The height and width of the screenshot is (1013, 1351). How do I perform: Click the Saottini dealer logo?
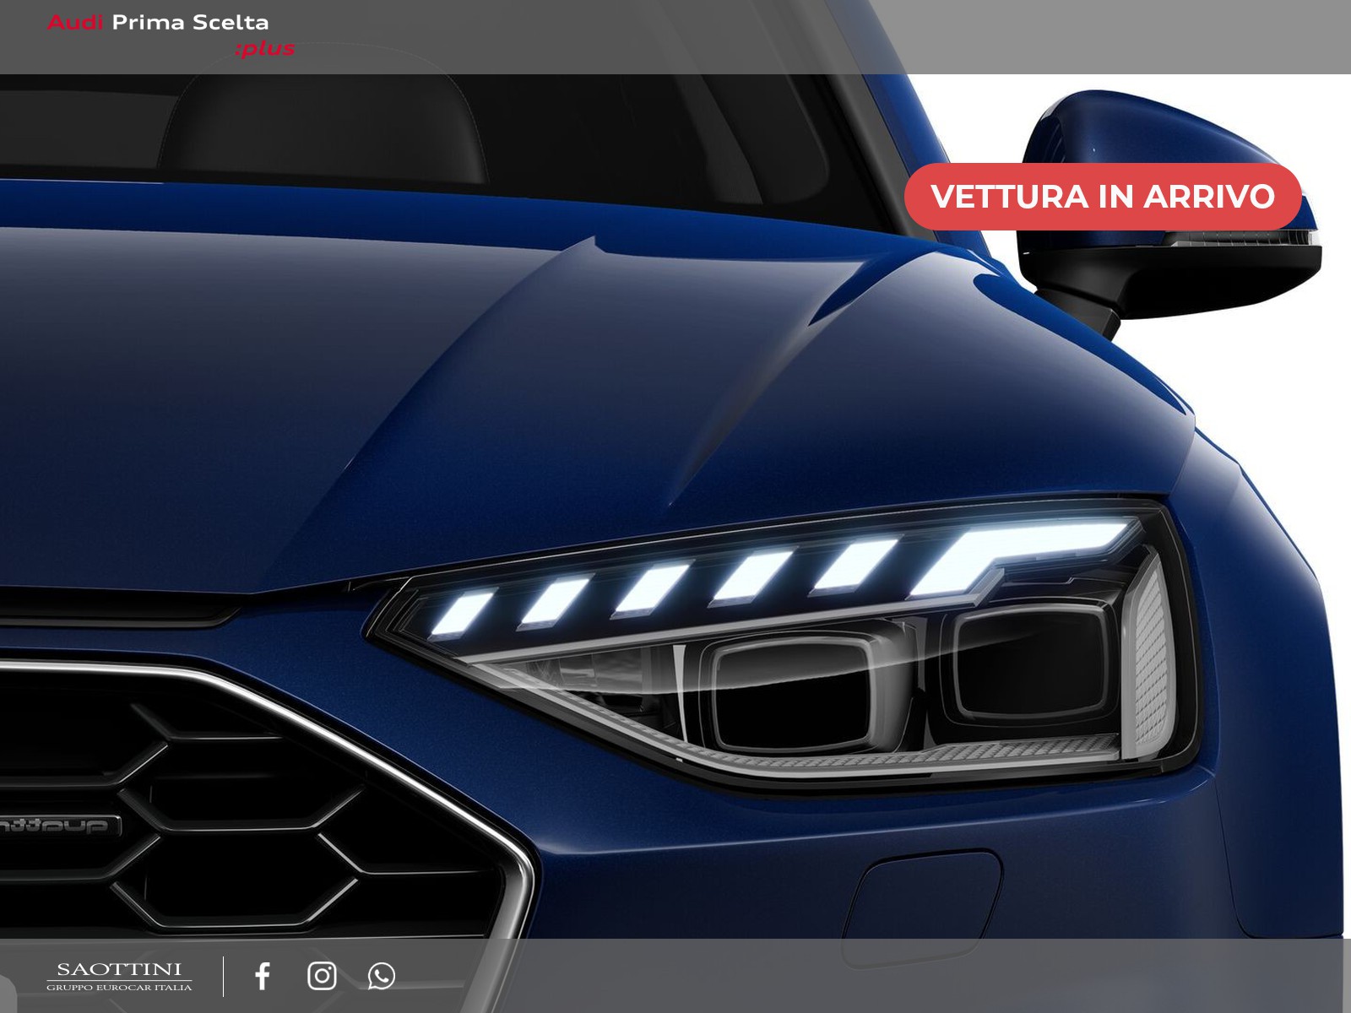(119, 971)
